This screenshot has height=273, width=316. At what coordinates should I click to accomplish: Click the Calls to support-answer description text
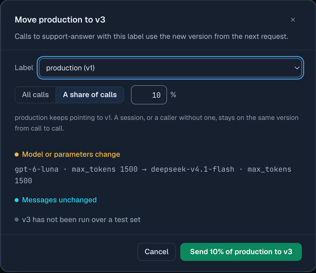click(x=152, y=36)
